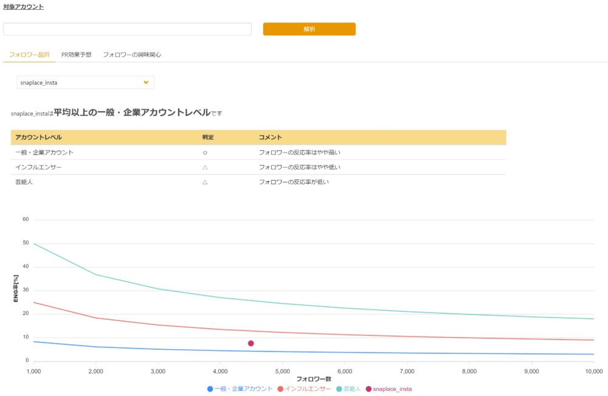
Task: Open the snaplace_insta account dropdown
Action: pyautogui.click(x=85, y=82)
